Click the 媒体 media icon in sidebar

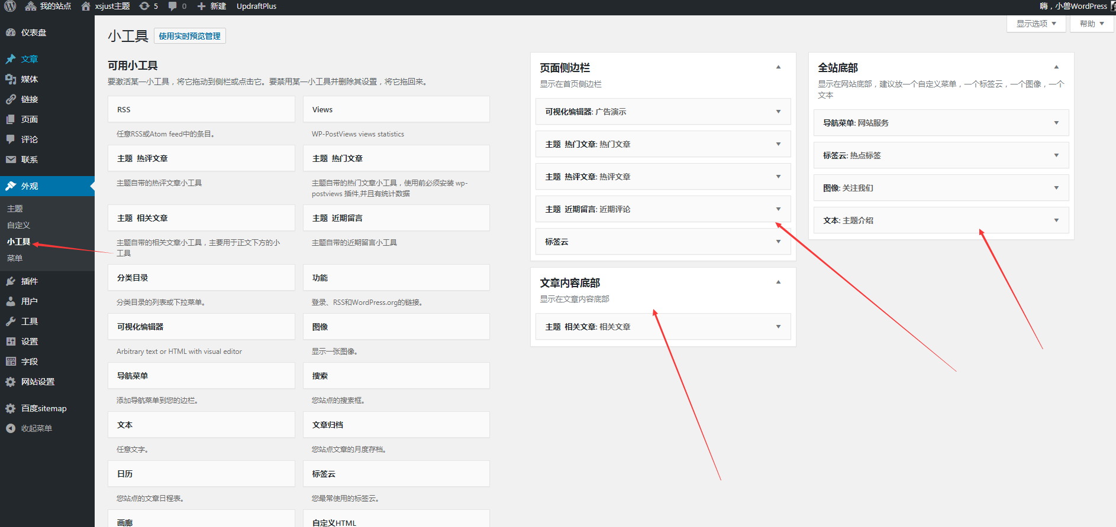click(x=11, y=79)
